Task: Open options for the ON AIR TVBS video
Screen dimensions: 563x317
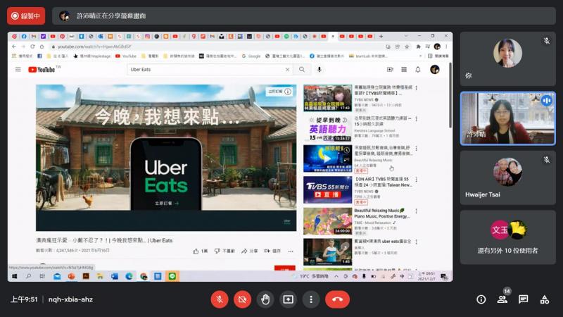Action: pos(416,180)
